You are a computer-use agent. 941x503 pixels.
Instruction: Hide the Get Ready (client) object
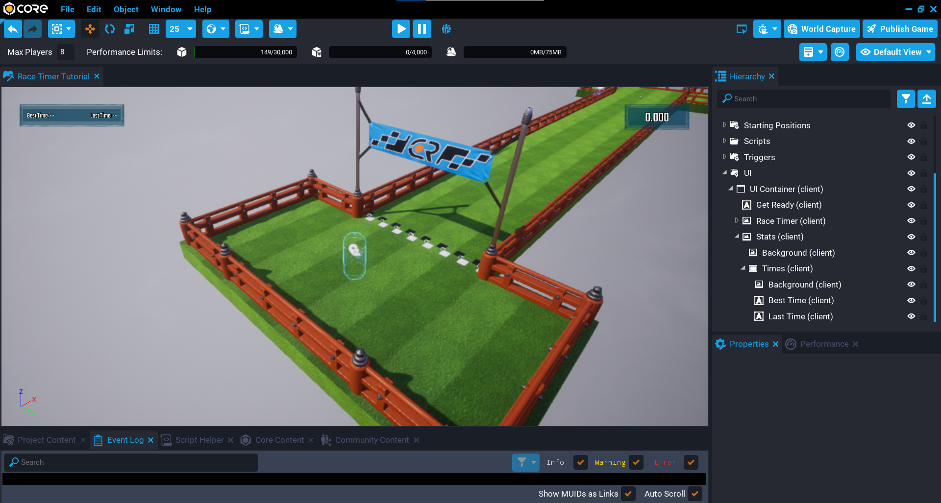911,205
